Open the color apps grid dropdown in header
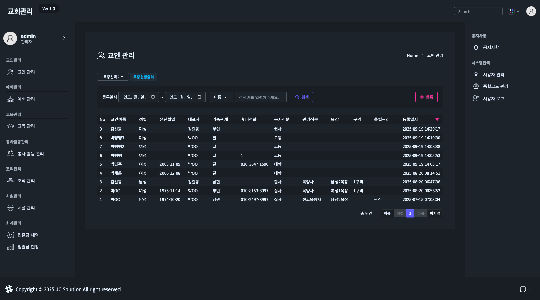Image resolution: width=540 pixels, height=300 pixels. click(514, 11)
